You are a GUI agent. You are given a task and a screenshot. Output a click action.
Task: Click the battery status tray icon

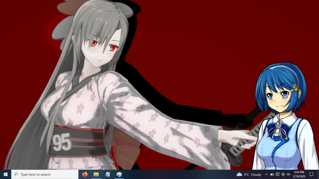(272, 174)
